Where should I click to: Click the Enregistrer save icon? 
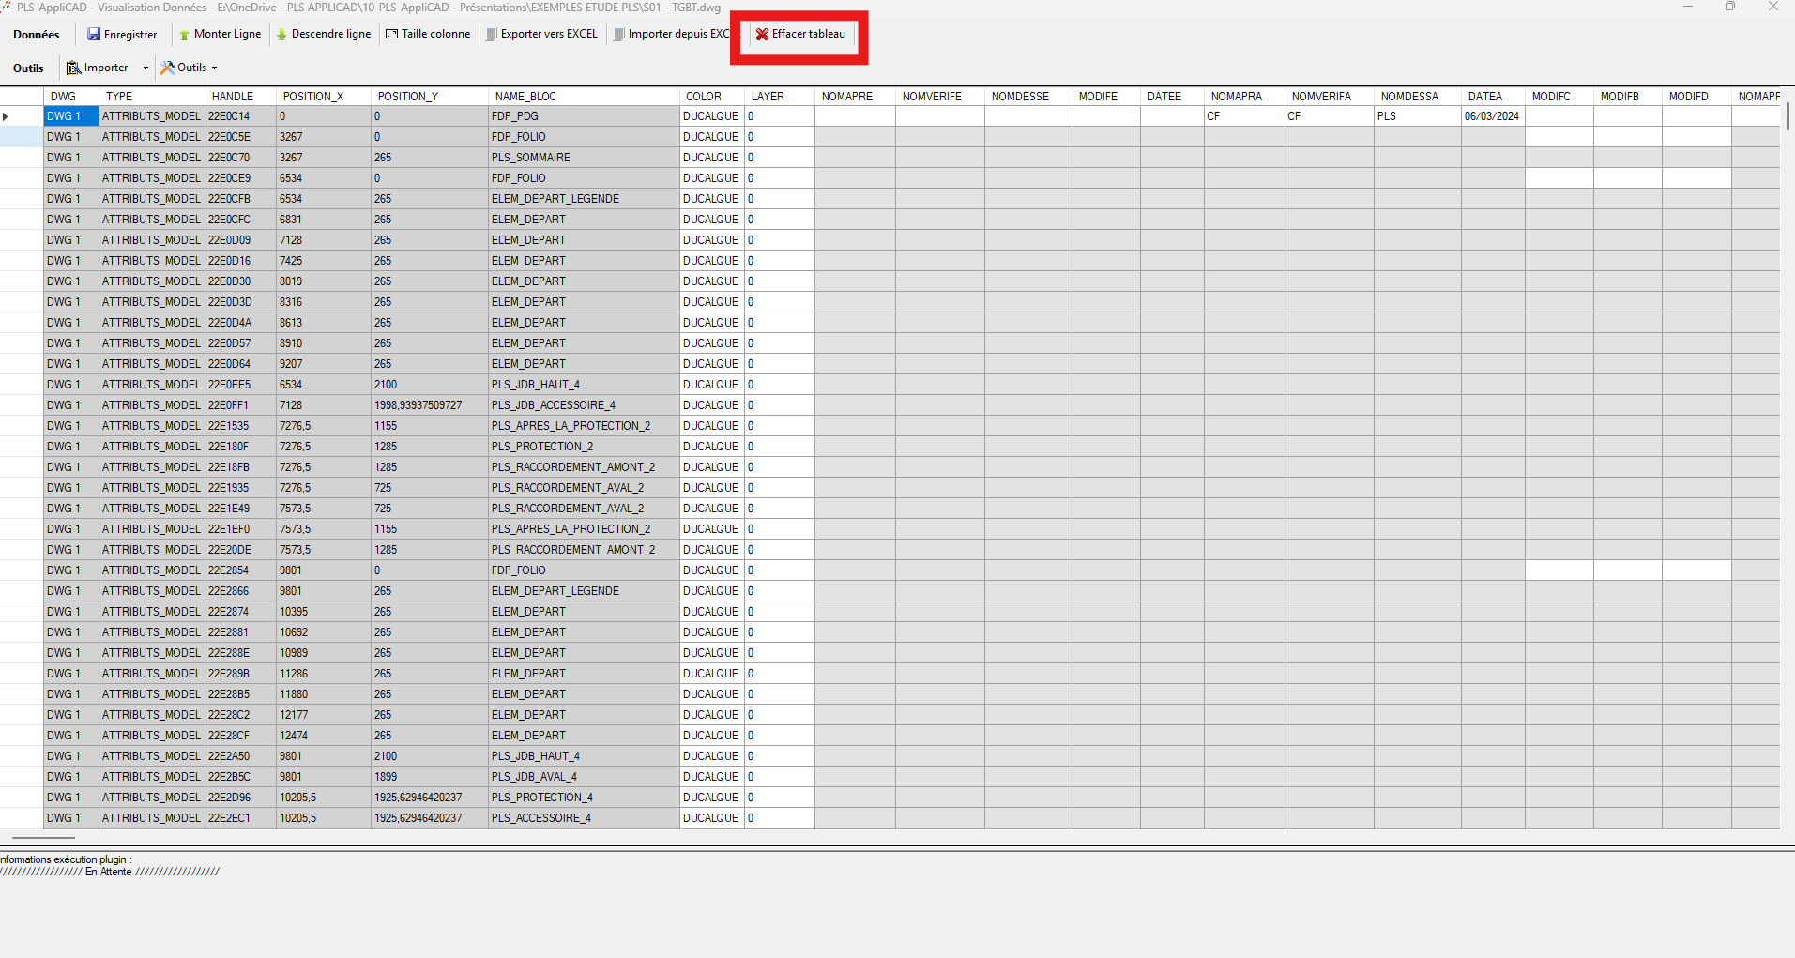94,35
